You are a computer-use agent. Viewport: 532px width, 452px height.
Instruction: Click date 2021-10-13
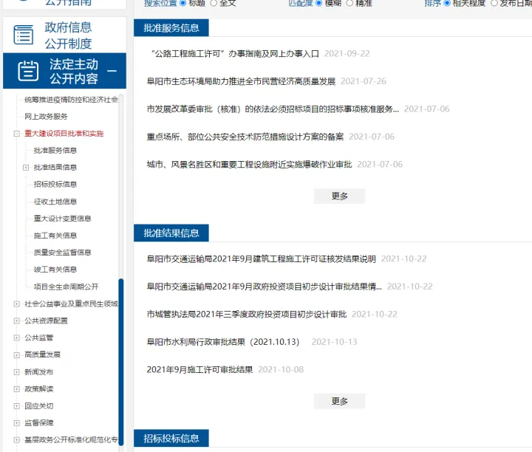pos(334,342)
